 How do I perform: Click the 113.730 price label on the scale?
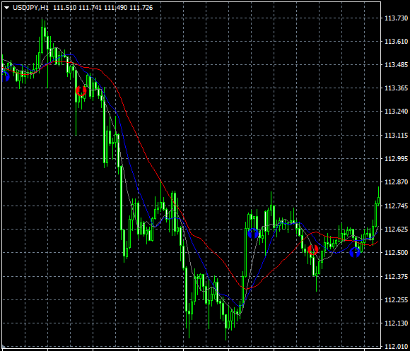pos(396,18)
